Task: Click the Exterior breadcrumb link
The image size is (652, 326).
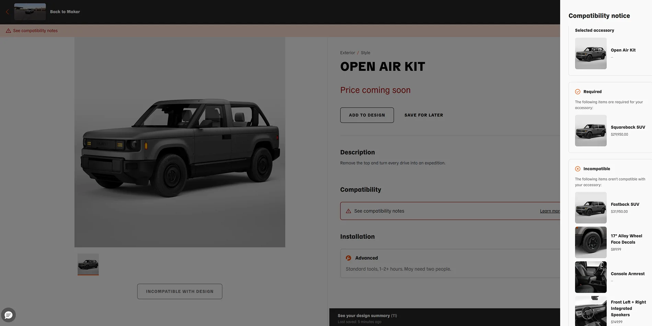Action: (x=347, y=53)
